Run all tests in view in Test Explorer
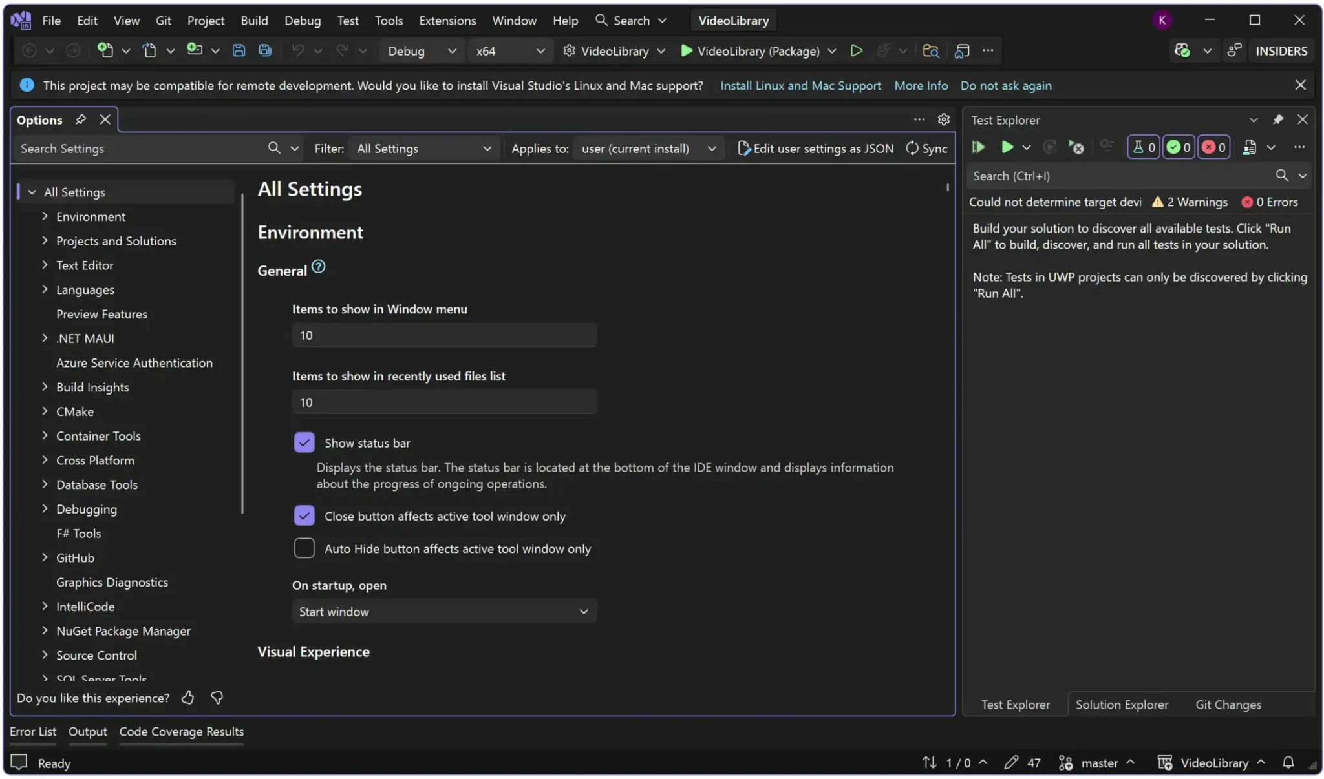Image resolution: width=1324 pixels, height=779 pixels. coord(978,147)
